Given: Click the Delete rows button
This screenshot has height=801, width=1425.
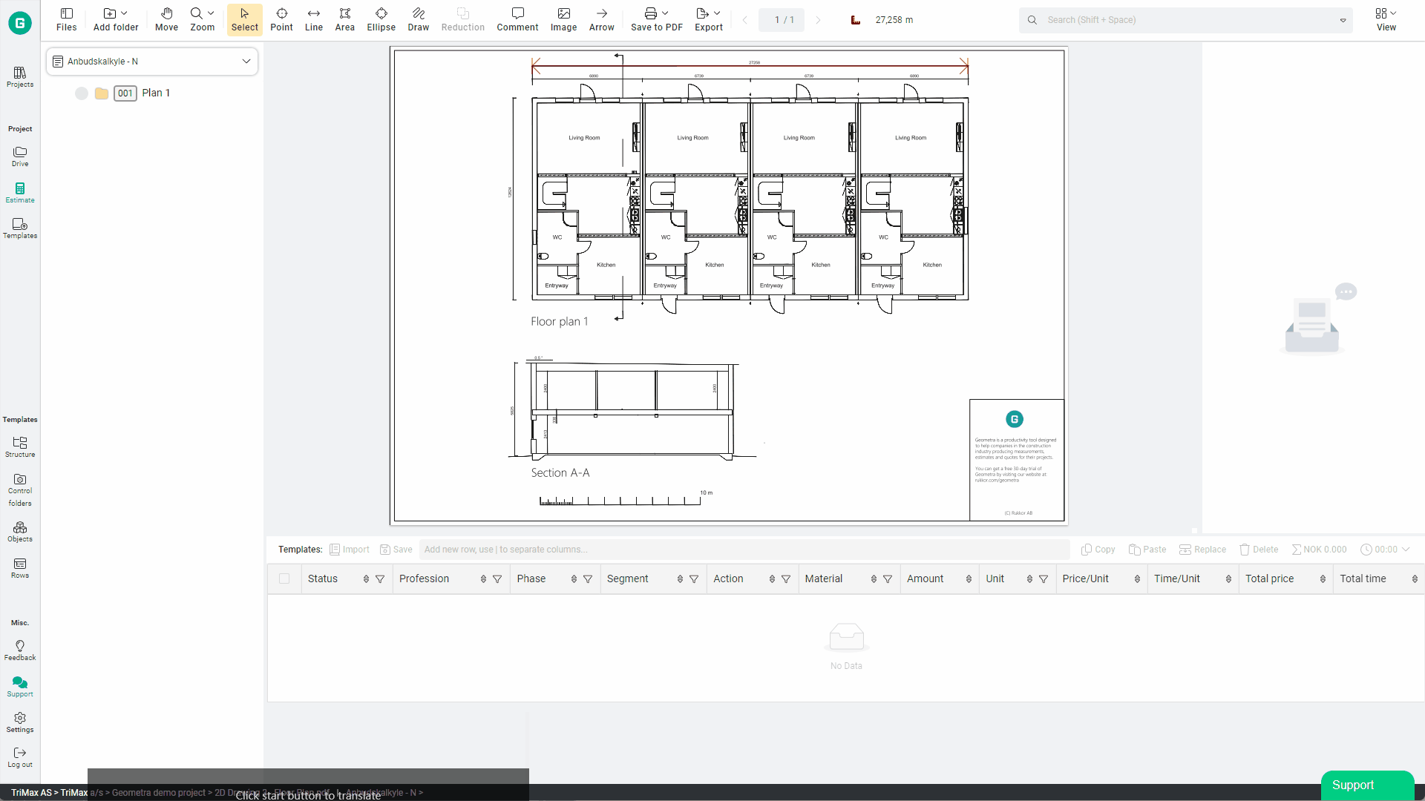Looking at the screenshot, I should pyautogui.click(x=1259, y=550).
